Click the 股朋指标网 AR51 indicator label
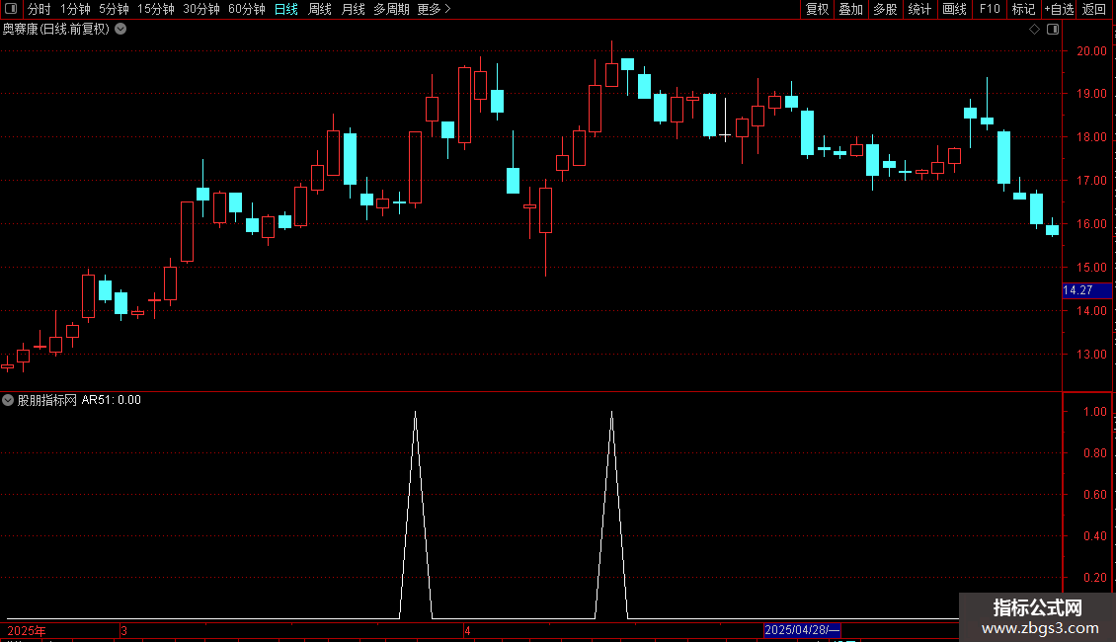The image size is (1116, 642). pos(79,400)
